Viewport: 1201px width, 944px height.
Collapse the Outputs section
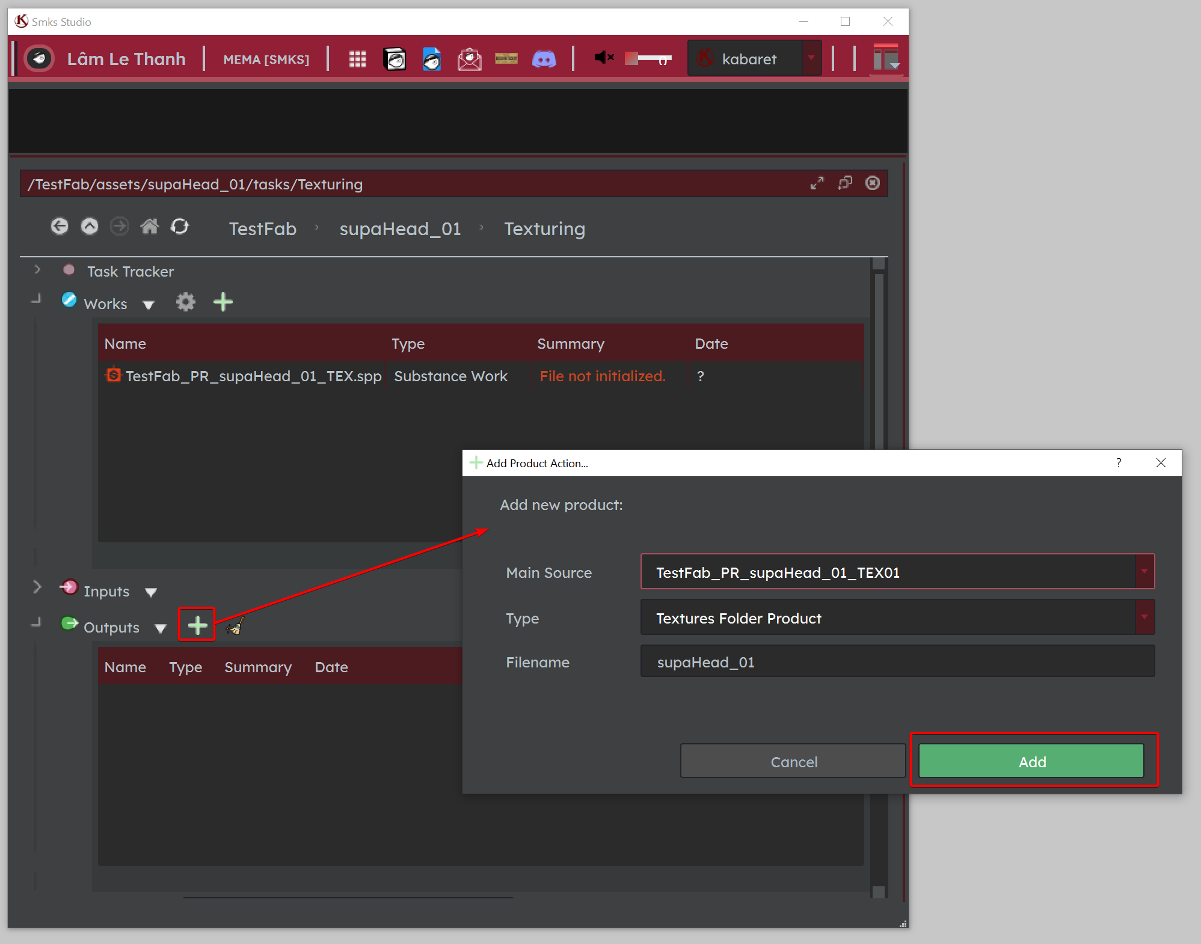(x=37, y=622)
